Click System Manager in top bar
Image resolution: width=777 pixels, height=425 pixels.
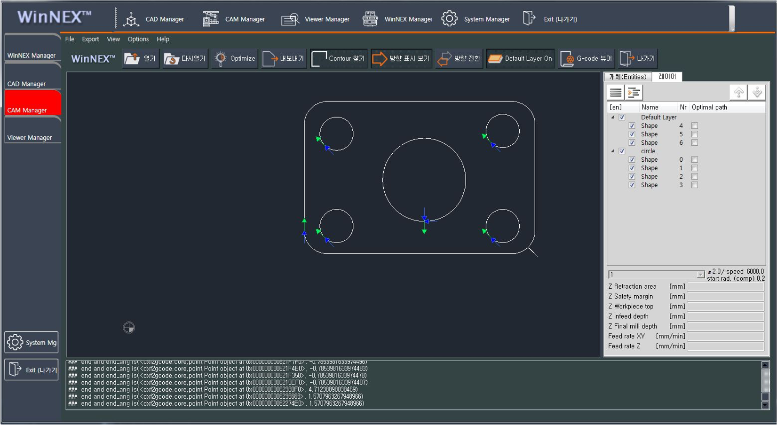point(476,19)
